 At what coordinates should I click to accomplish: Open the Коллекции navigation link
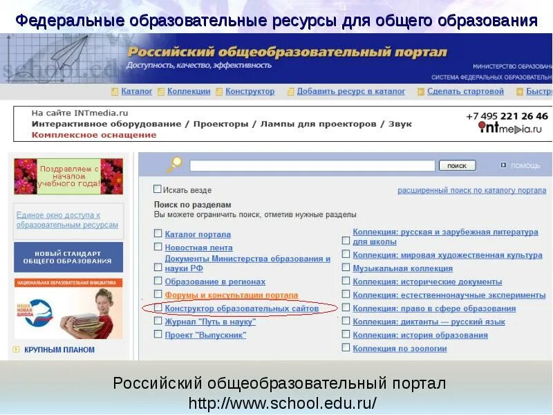pos(189,91)
